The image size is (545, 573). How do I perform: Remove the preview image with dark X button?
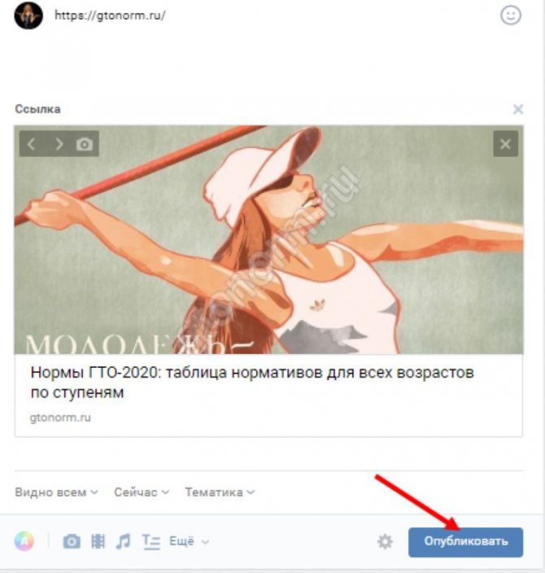click(x=506, y=144)
